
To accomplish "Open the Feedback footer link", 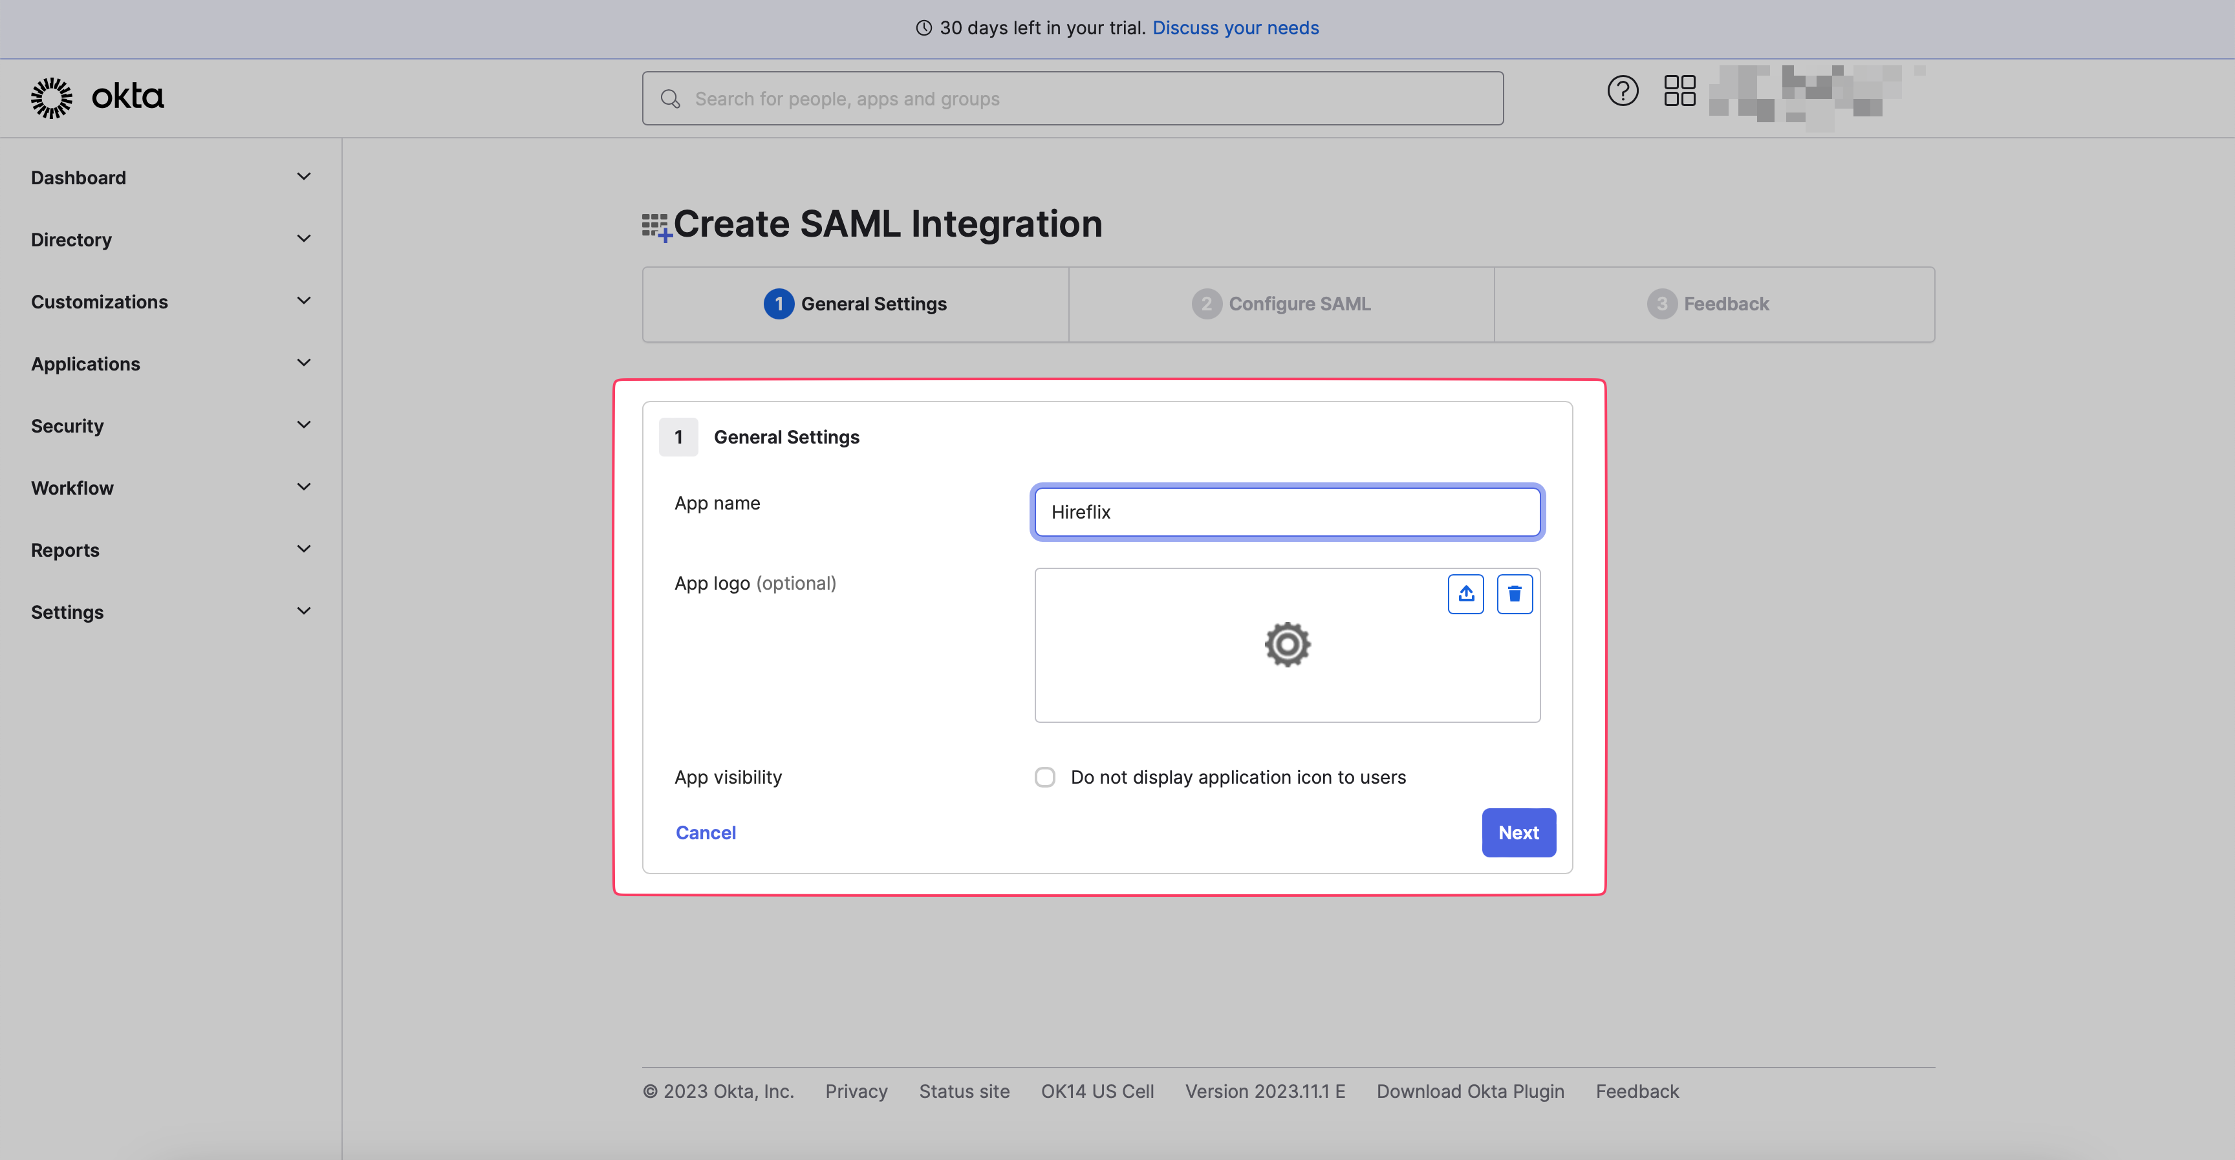I will pyautogui.click(x=1637, y=1091).
